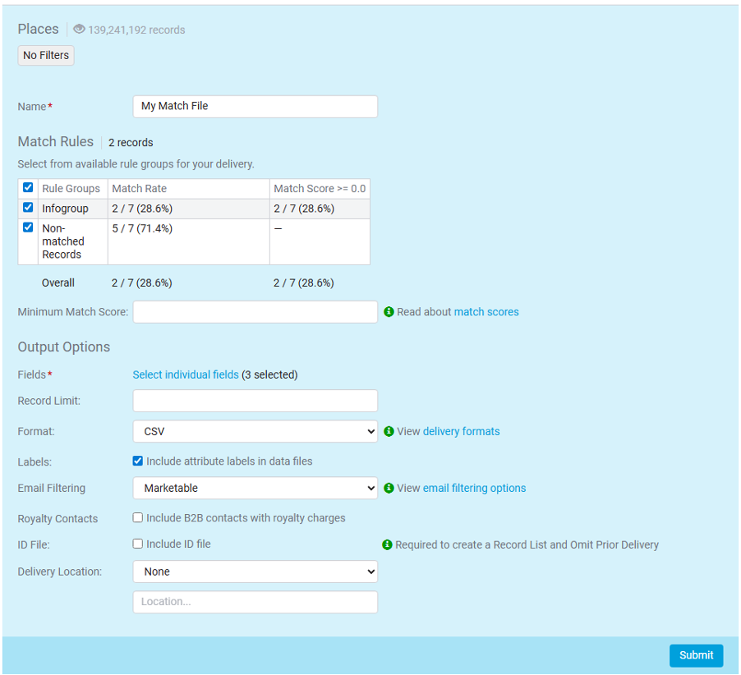Click the info icon beside delivery formats
The image size is (741, 675).
(x=389, y=431)
